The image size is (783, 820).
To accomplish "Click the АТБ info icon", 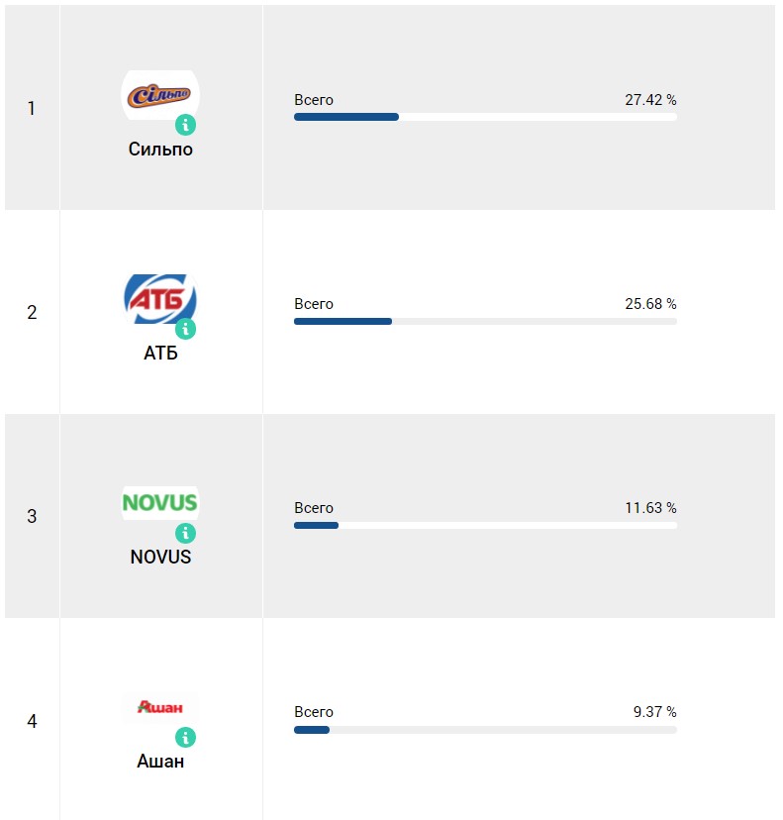I will (x=185, y=329).
